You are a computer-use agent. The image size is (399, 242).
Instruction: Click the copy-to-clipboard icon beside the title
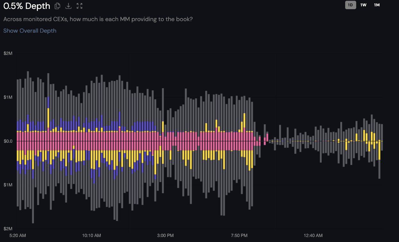click(57, 6)
